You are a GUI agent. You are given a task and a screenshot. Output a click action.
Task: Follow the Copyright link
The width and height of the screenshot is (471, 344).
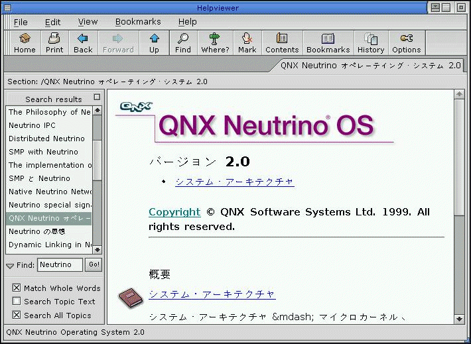click(174, 212)
